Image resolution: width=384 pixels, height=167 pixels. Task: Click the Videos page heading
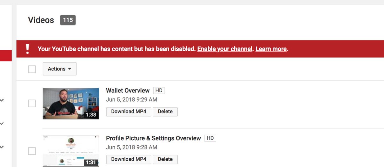(x=41, y=20)
